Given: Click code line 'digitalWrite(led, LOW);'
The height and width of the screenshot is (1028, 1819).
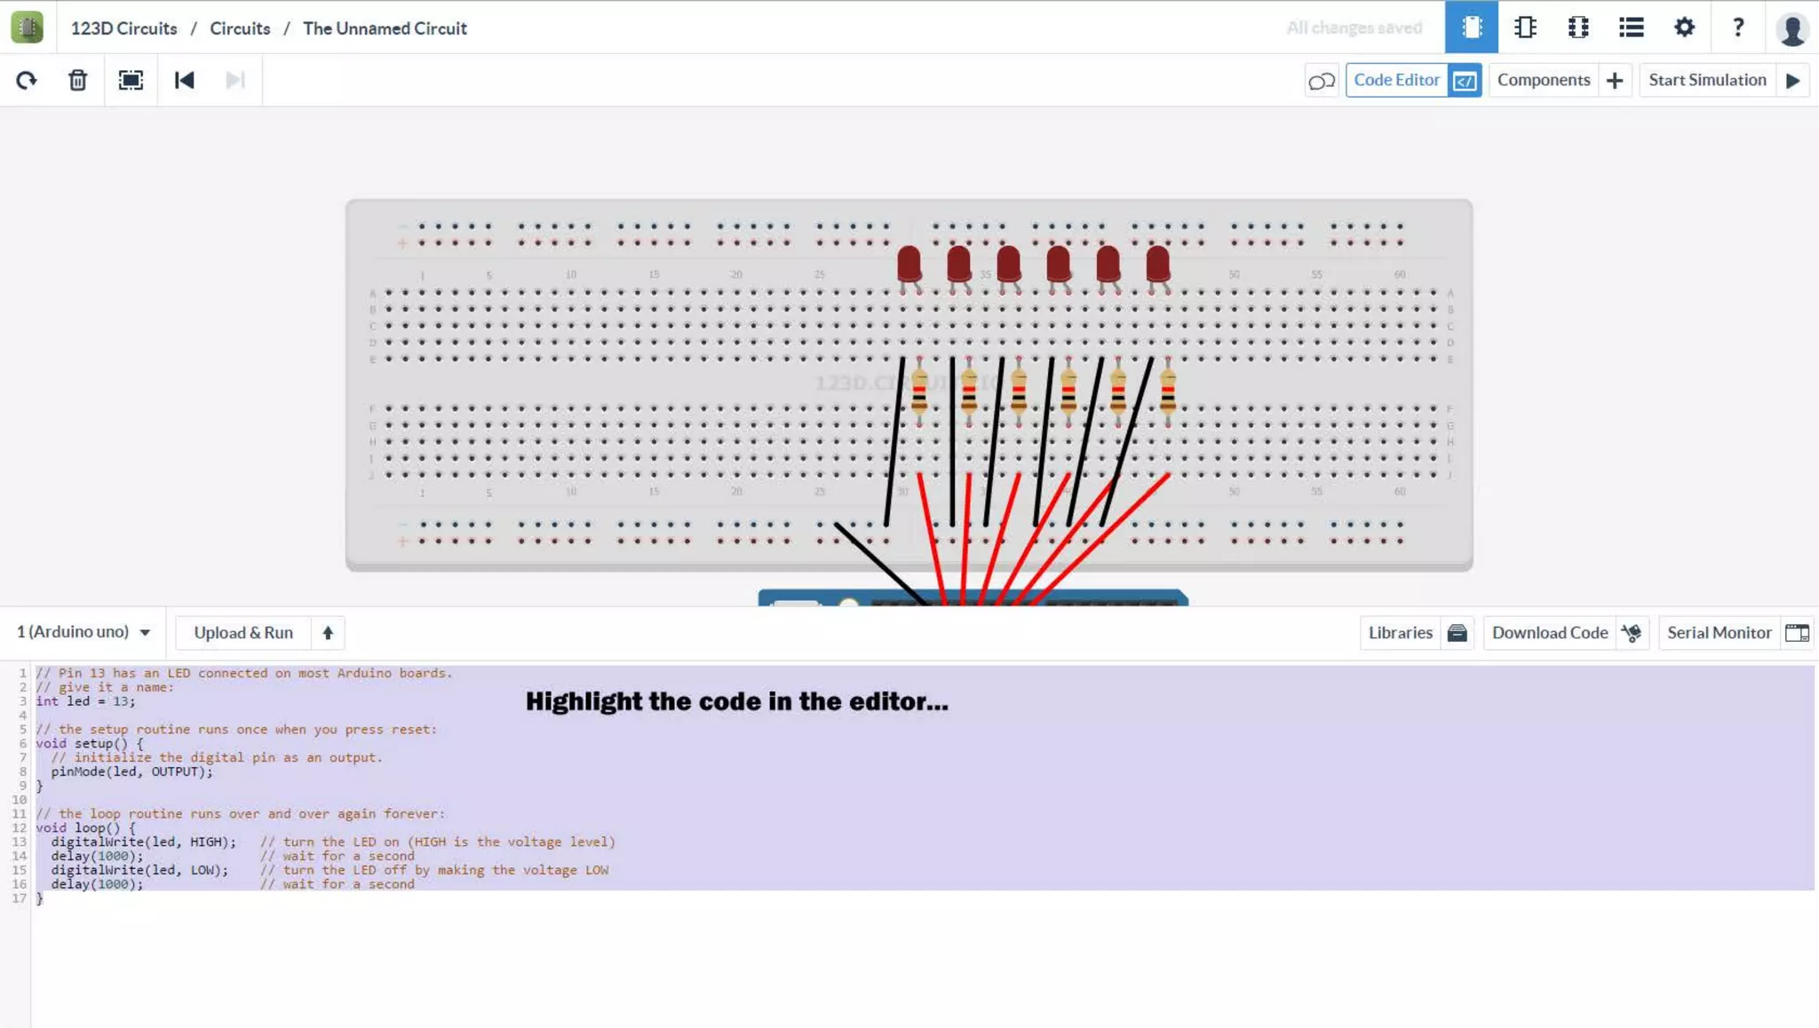Looking at the screenshot, I should click(x=139, y=870).
